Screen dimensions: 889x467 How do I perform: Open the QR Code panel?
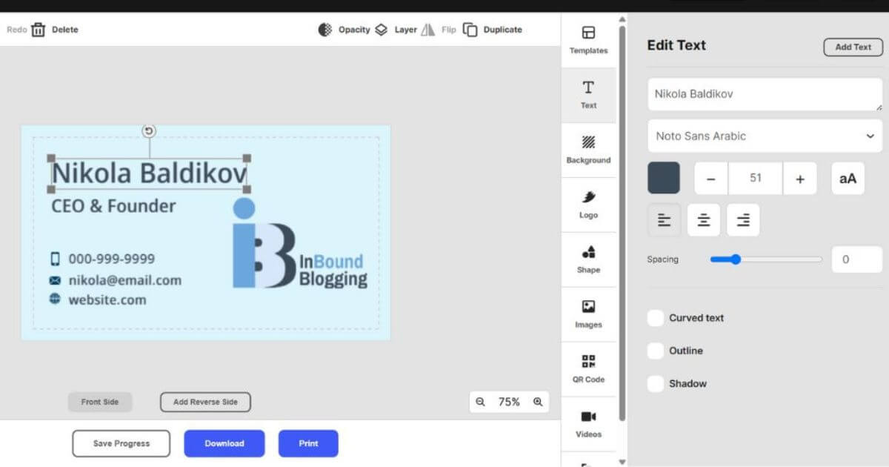[x=588, y=369]
